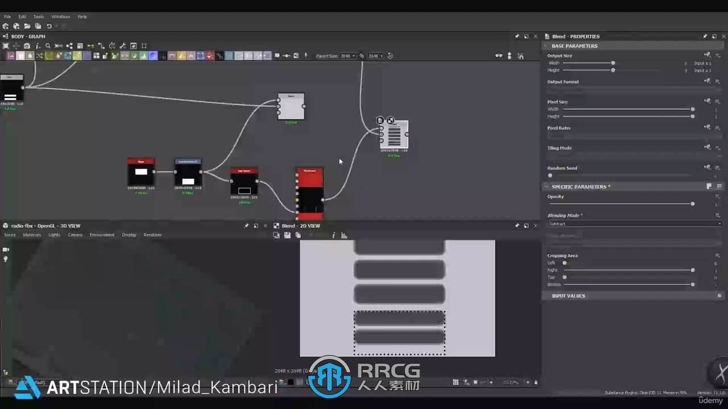Open the Environment menu in 3D view
This screenshot has width=728, height=409.
click(102, 235)
